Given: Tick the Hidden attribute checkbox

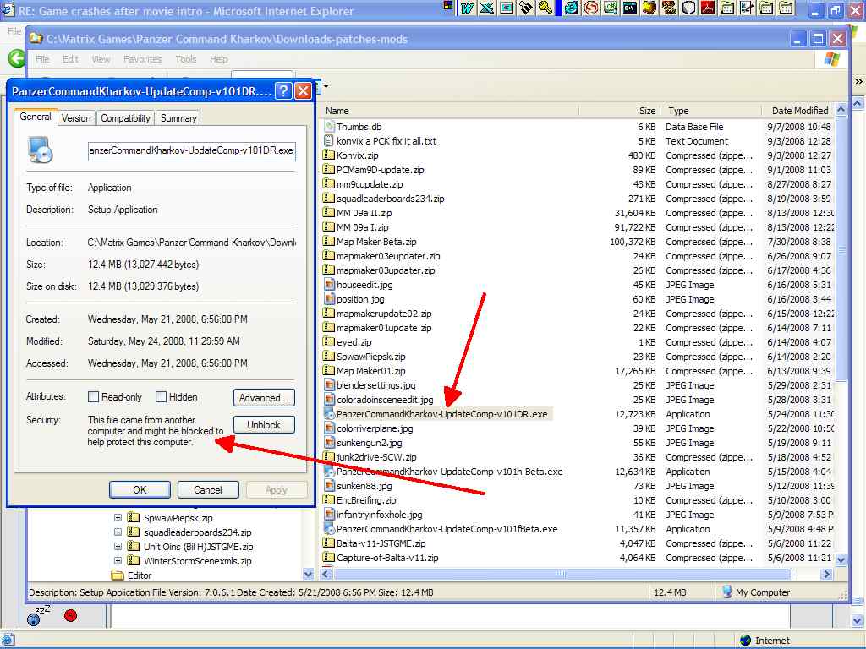Looking at the screenshot, I should 161,397.
